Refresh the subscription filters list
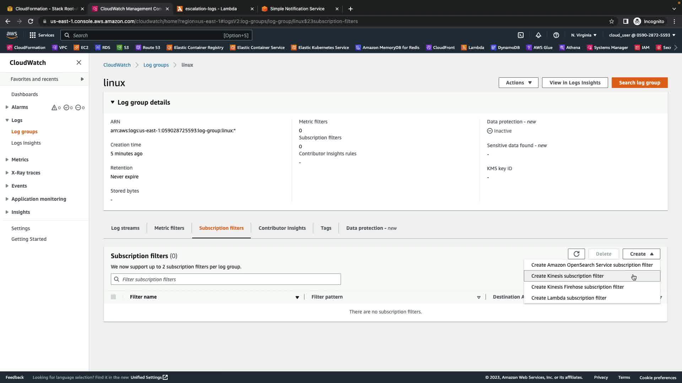 [x=576, y=254]
